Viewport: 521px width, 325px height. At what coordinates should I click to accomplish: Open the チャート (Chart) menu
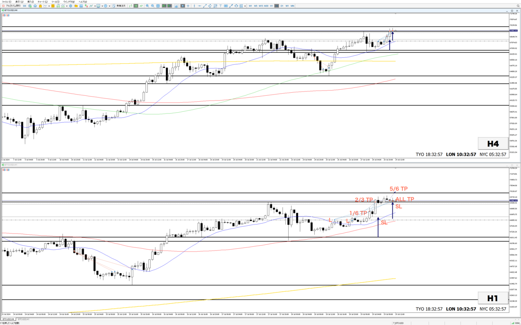[x=43, y=2]
